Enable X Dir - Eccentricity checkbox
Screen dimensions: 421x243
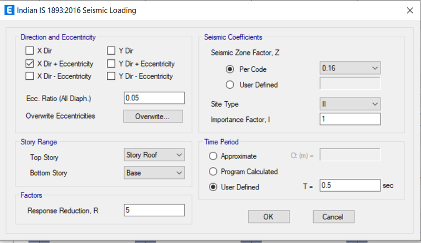pyautogui.click(x=29, y=76)
